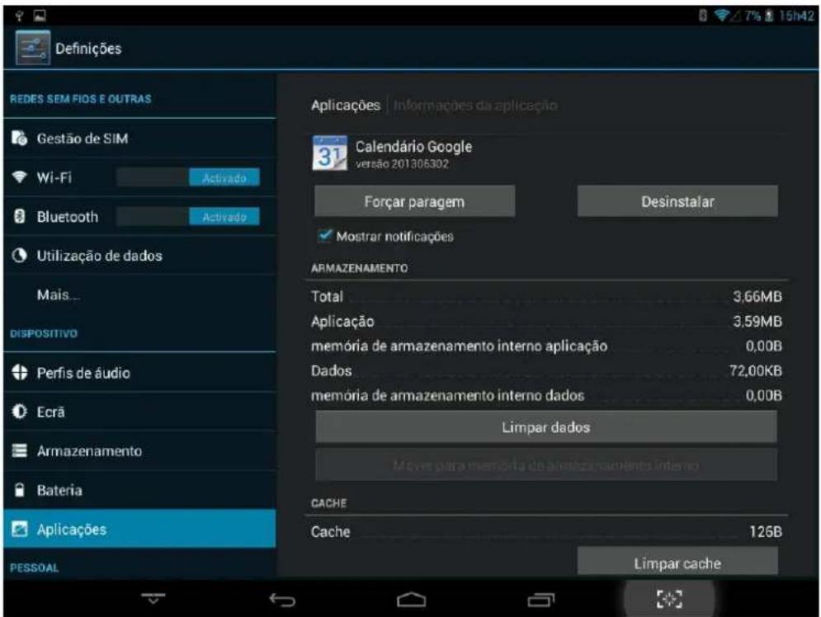Tap the Calendário Google app name
Viewport: 821px width, 617px height.
[x=413, y=147]
